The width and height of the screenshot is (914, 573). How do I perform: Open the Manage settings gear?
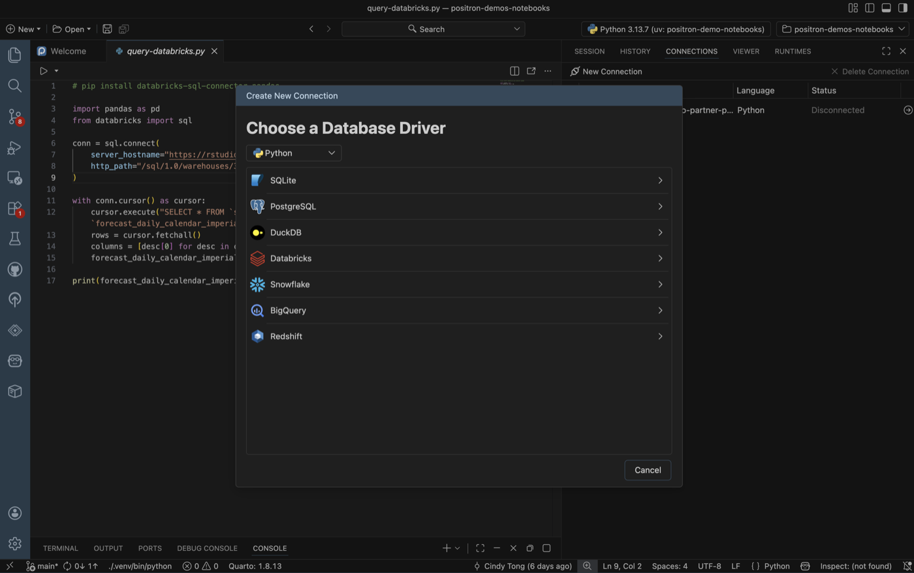tap(14, 543)
